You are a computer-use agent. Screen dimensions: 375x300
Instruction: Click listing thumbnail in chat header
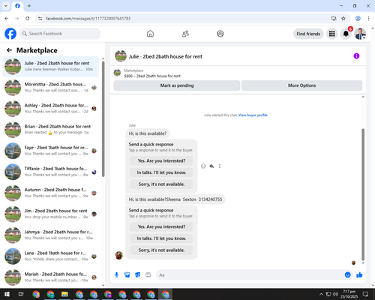(121, 56)
